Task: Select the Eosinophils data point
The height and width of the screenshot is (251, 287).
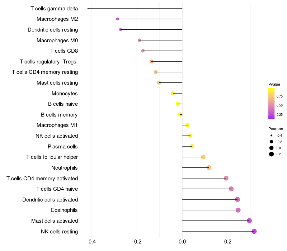Action: tap(238, 210)
